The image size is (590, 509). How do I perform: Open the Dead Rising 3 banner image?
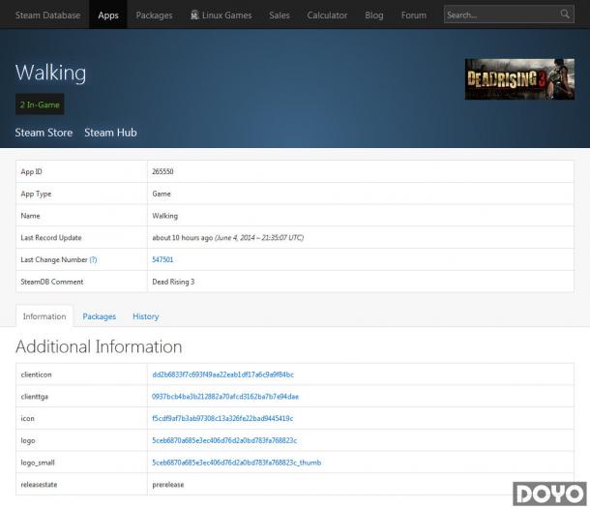coord(519,79)
